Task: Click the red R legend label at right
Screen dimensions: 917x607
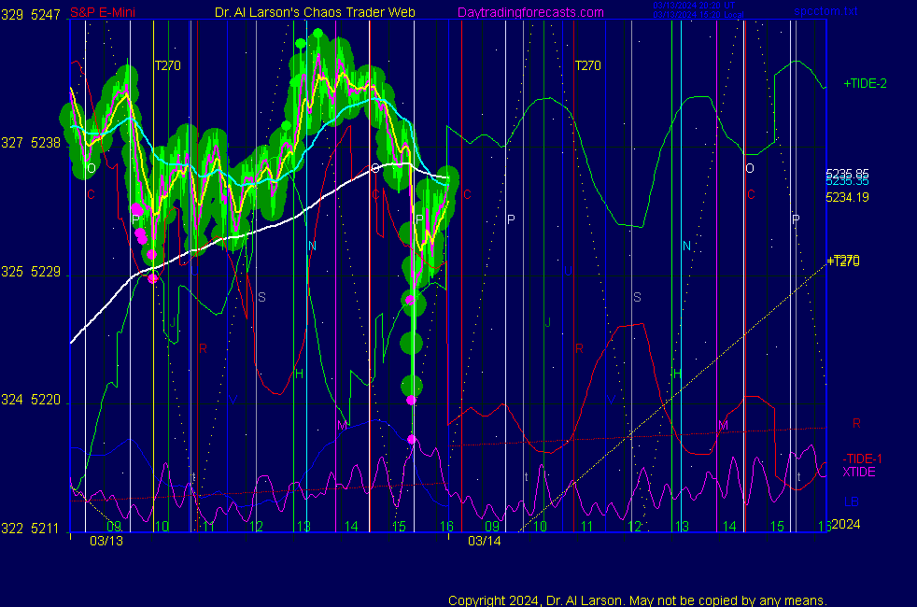Action: (856, 423)
